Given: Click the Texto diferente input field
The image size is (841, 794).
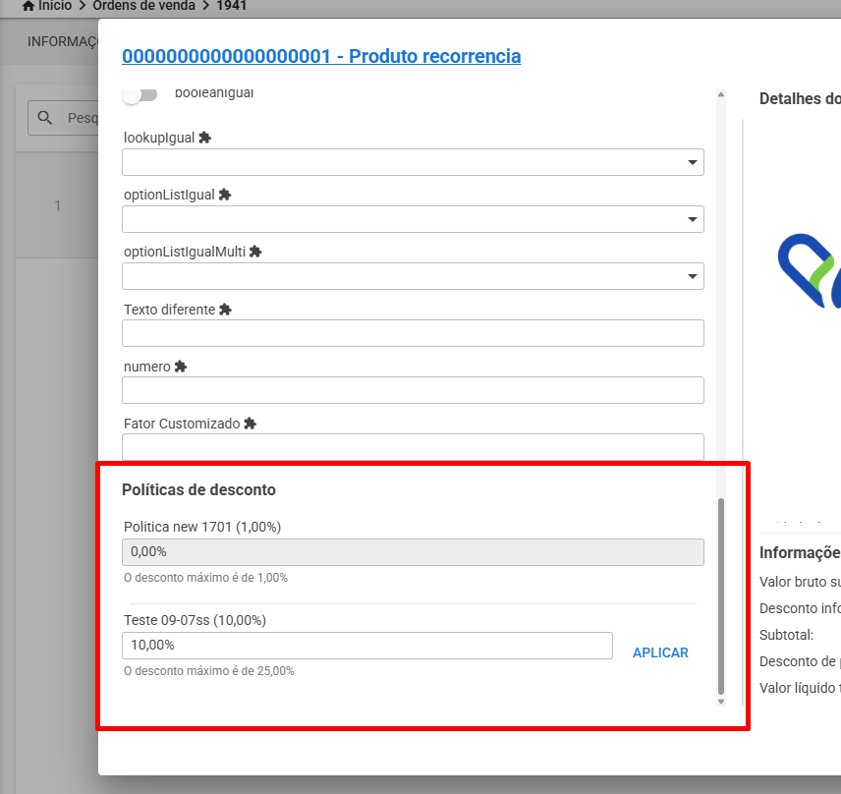Looking at the screenshot, I should pyautogui.click(x=413, y=333).
